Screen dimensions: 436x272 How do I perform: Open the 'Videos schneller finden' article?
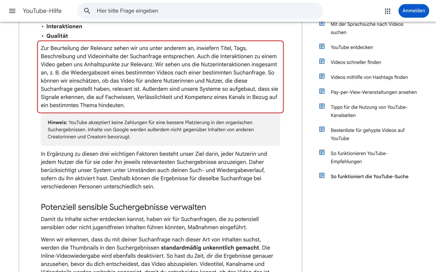click(x=356, y=62)
